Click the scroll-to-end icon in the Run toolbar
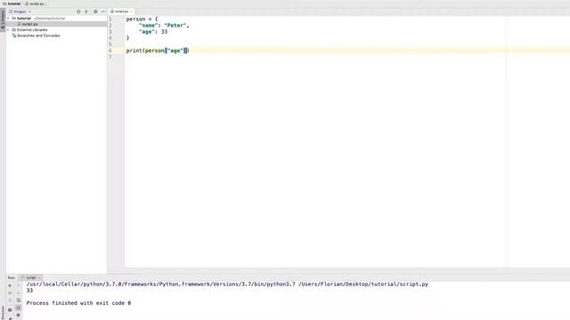Image resolution: width=570 pixels, height=320 pixels. point(19,308)
